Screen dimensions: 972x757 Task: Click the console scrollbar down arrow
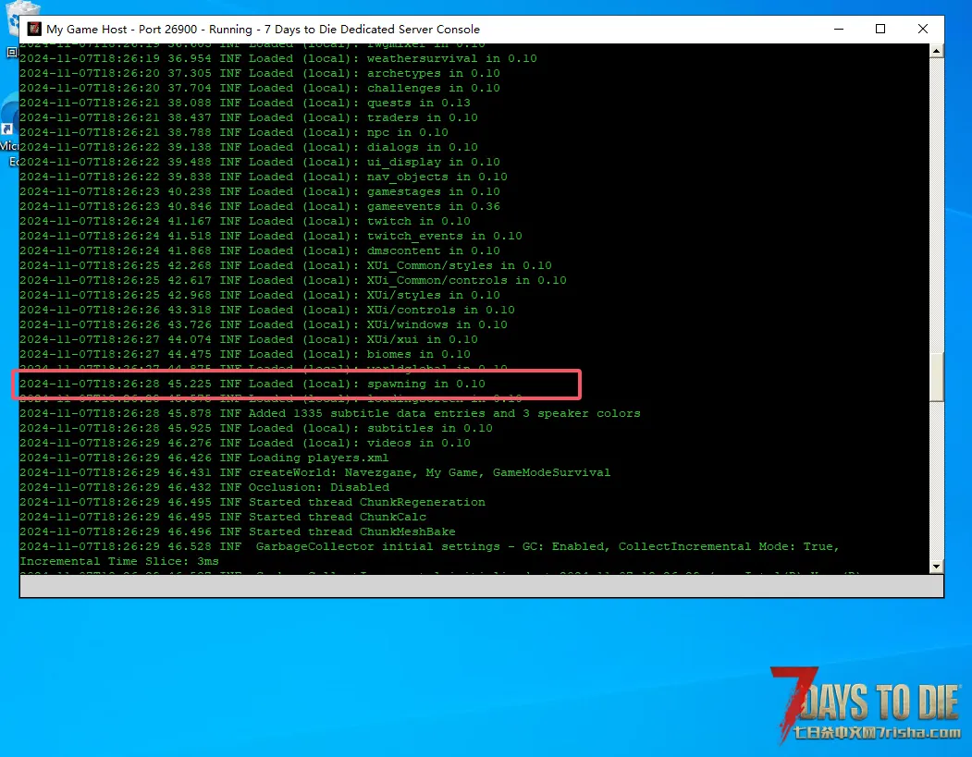937,567
